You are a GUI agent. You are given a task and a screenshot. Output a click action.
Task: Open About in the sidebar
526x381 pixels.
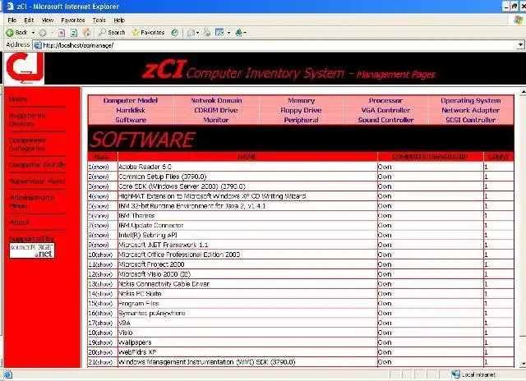point(19,223)
